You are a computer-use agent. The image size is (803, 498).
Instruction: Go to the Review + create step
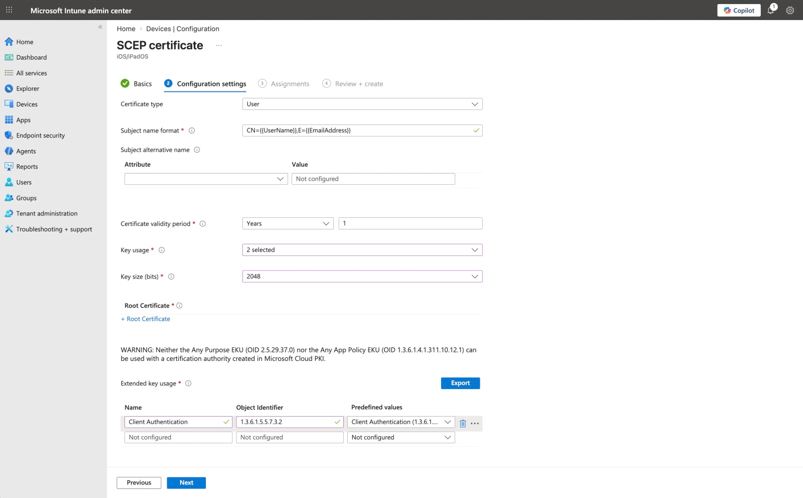click(x=353, y=84)
